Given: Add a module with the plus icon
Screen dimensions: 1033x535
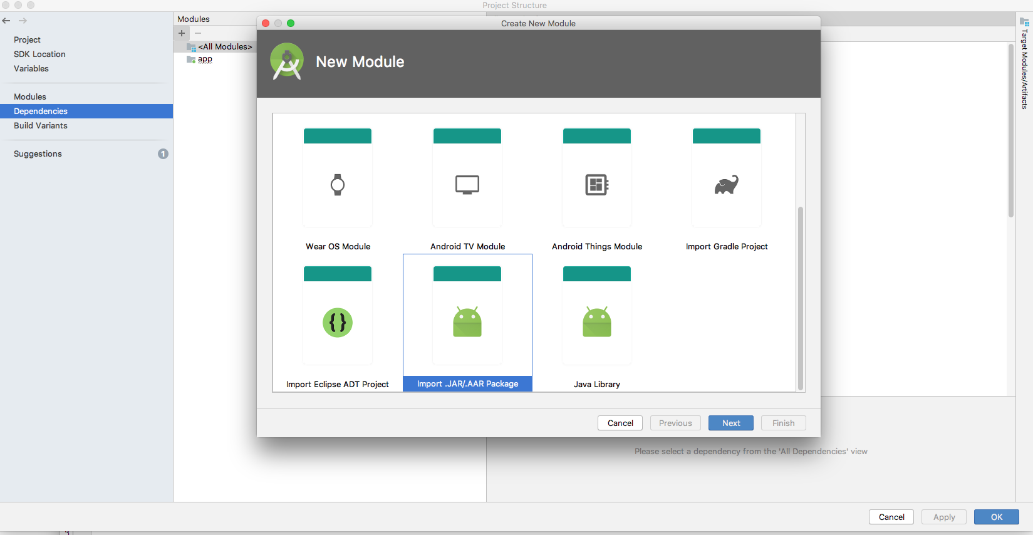Looking at the screenshot, I should (x=182, y=33).
